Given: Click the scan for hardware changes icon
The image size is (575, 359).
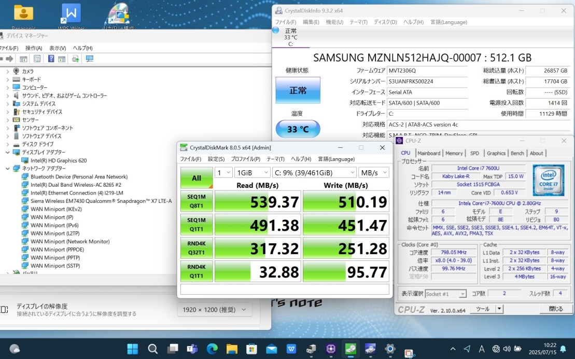Looking at the screenshot, I should [x=89, y=59].
